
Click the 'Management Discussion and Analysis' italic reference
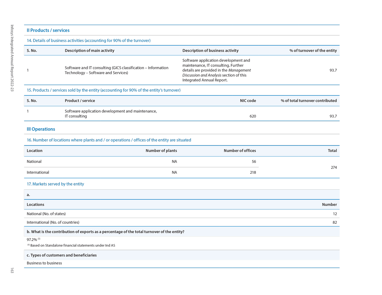[216, 73]
